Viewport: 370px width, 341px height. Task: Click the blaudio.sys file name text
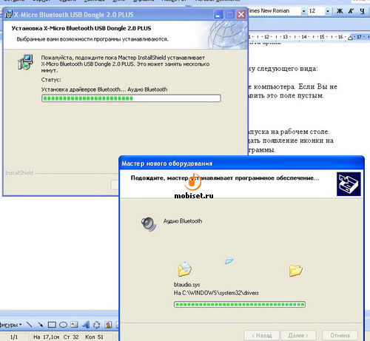186,285
